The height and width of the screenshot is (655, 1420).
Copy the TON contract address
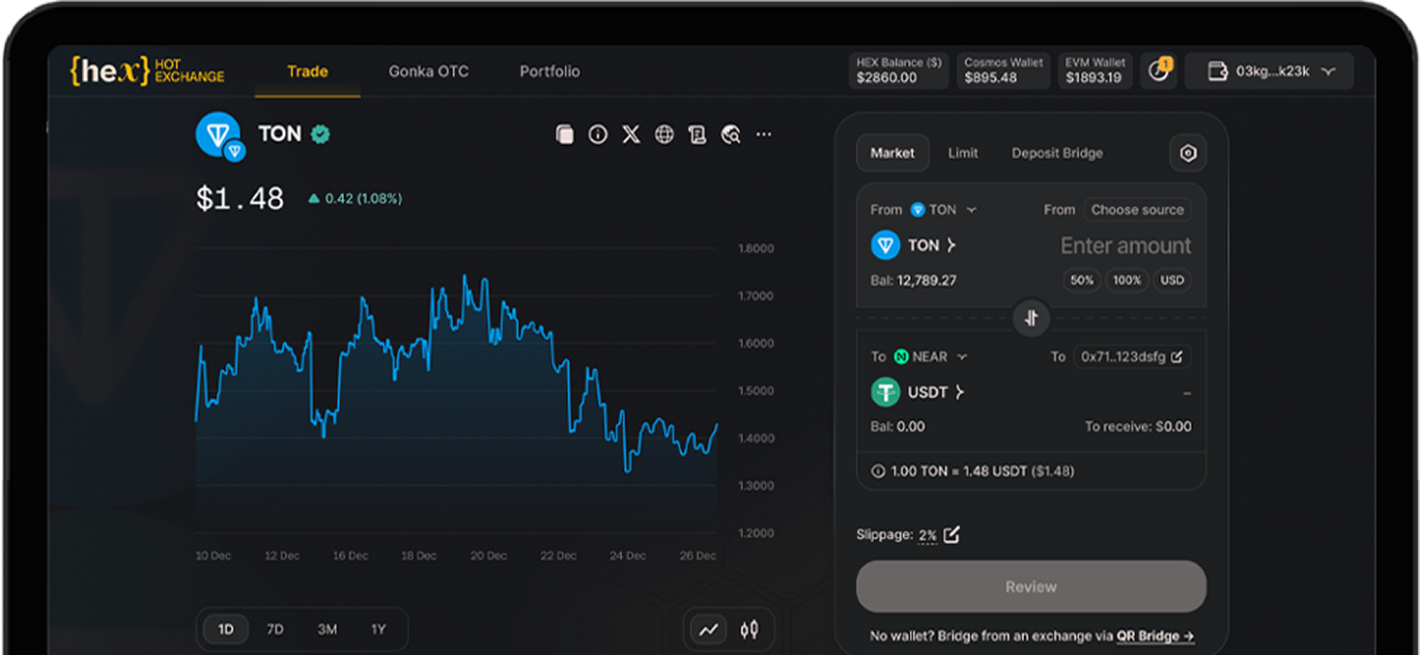point(565,134)
